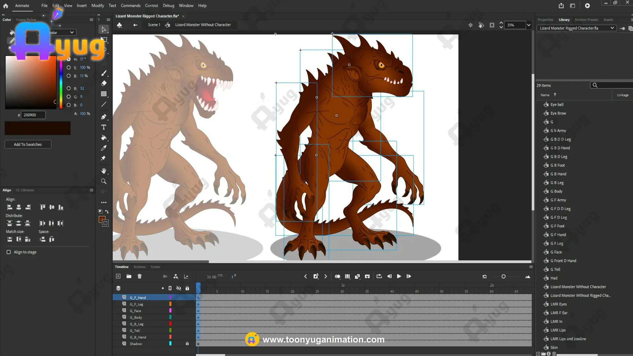Screen dimensions: 633x356
Task: Open the Modify menu
Action: click(x=97, y=6)
